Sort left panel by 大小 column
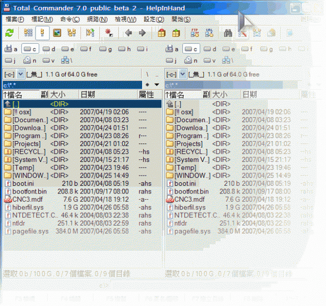Screen dimensions: 326x306 click(x=64, y=95)
